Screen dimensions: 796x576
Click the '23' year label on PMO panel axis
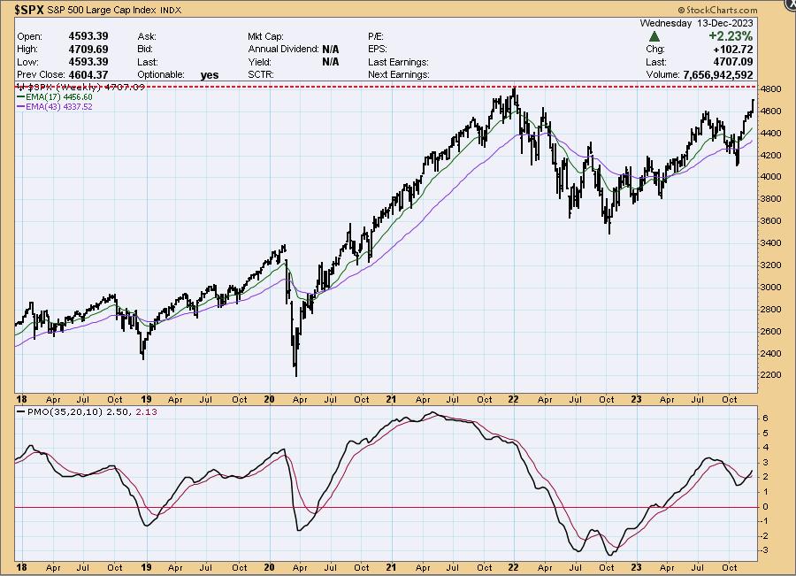(636, 567)
